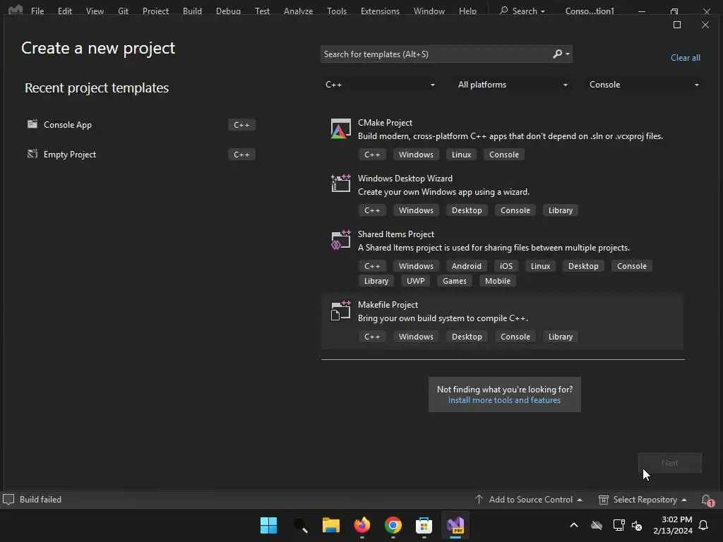
Task: Expand the template search options arrow
Action: (568, 54)
